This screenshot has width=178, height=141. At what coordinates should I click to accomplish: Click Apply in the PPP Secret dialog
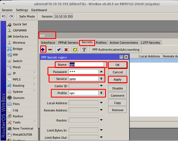pos(117,79)
